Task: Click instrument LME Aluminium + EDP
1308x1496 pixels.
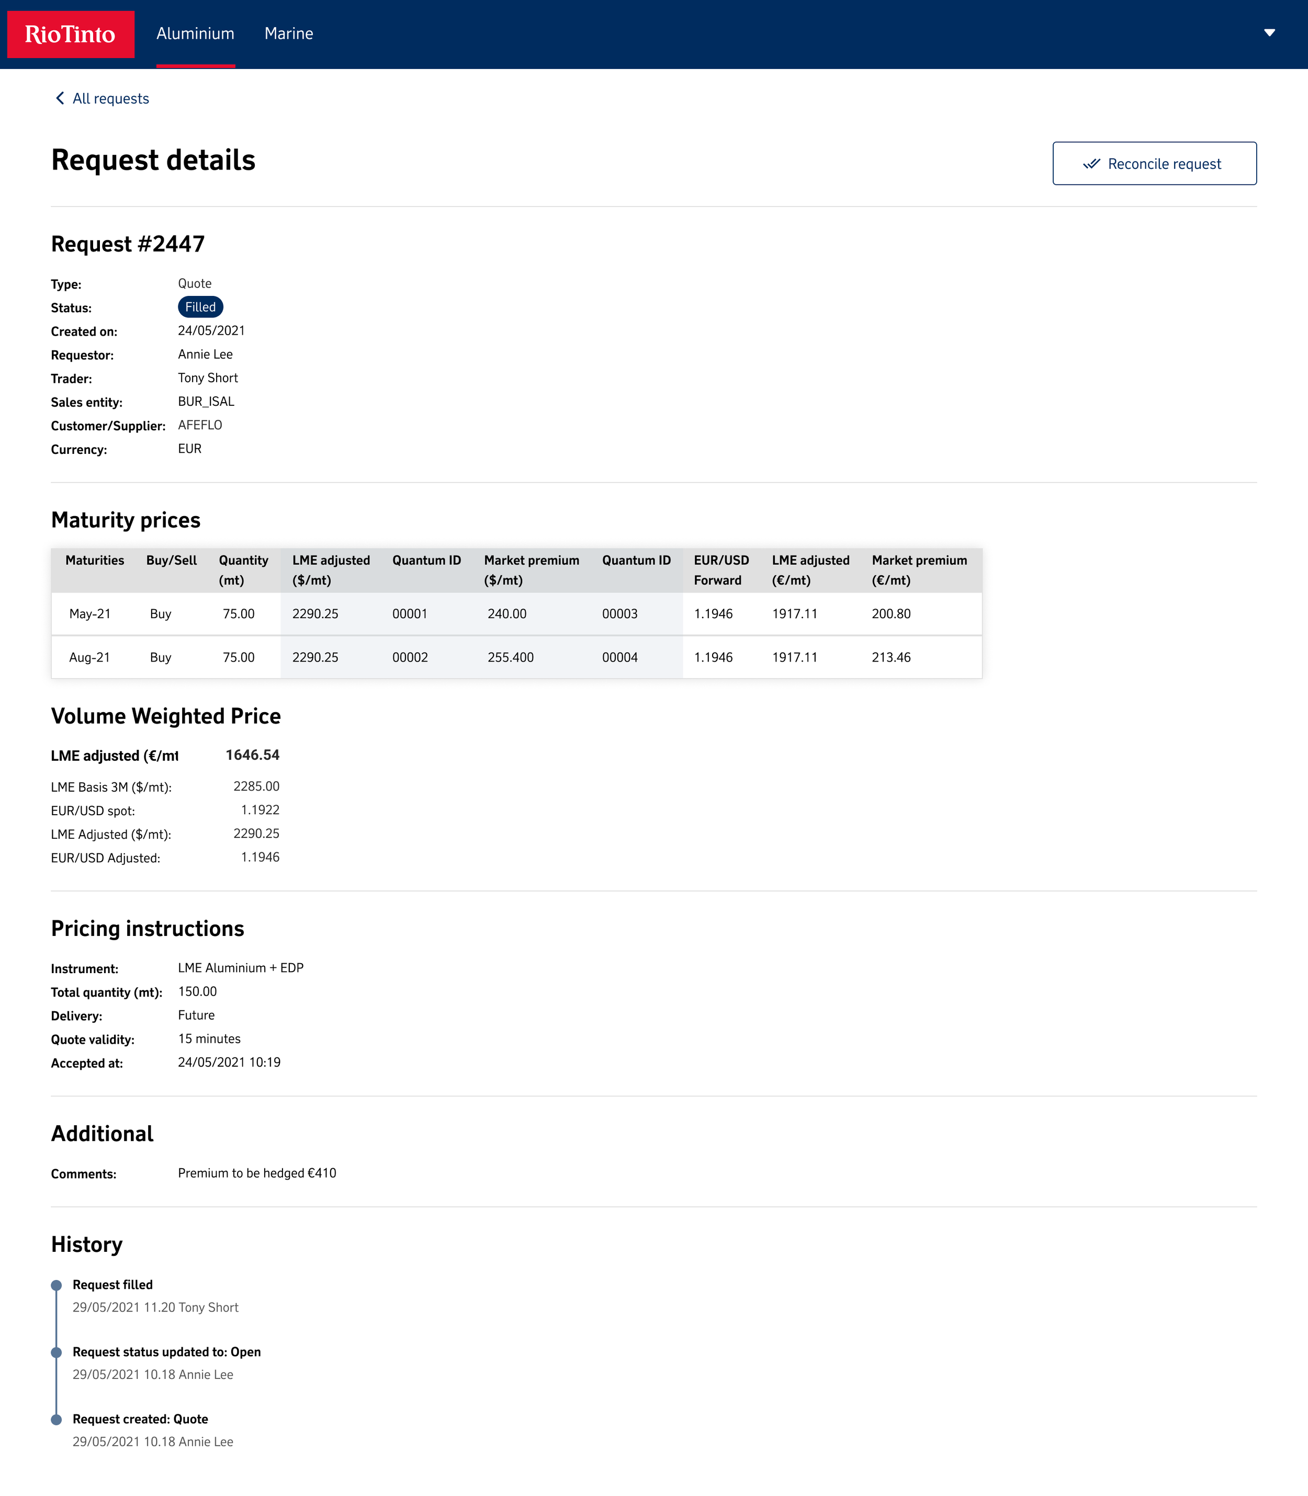Action: [241, 968]
